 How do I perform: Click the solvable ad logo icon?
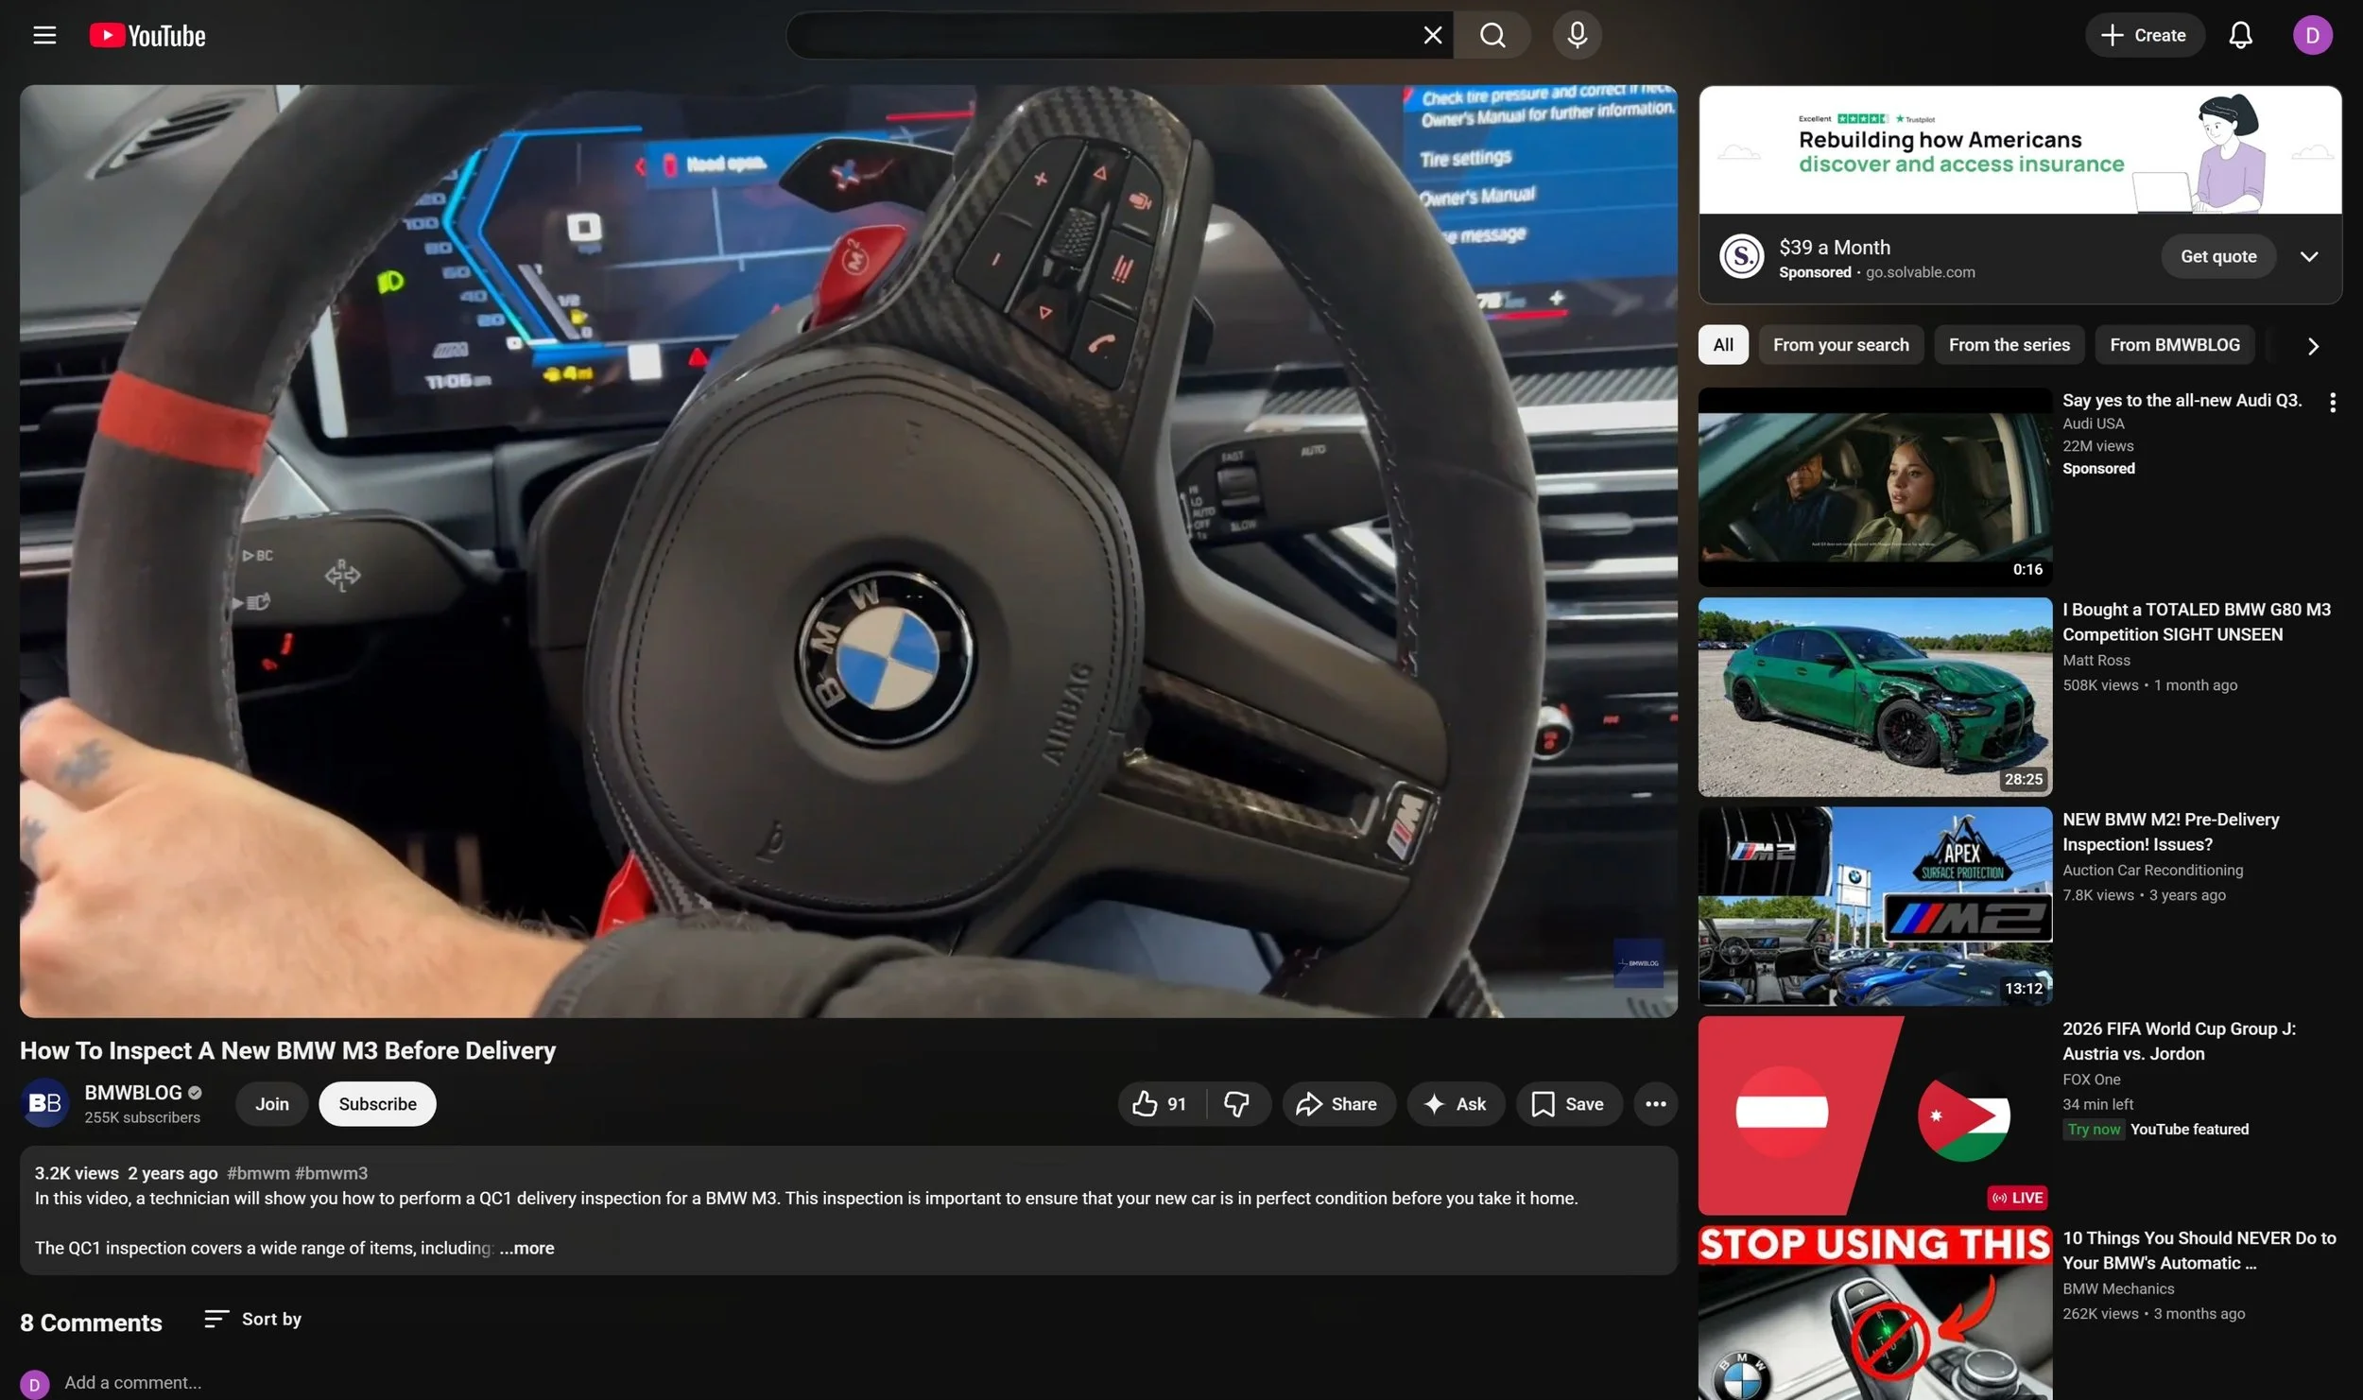coord(1741,256)
